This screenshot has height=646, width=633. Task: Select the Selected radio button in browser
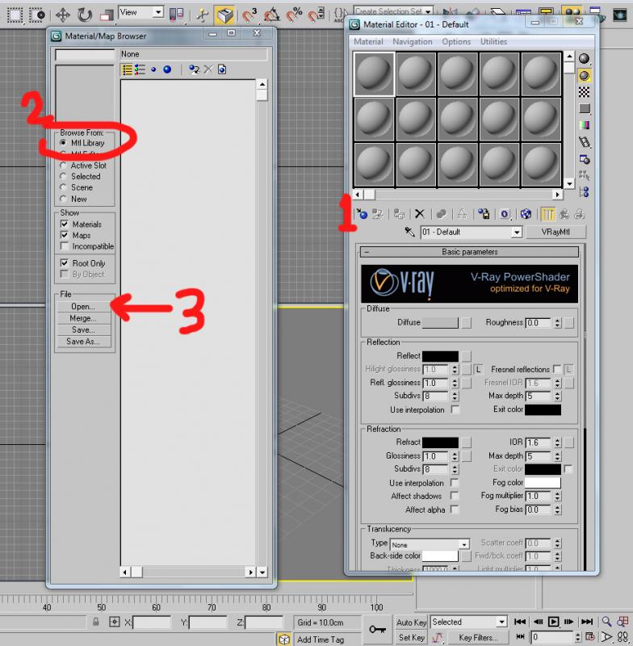click(63, 176)
